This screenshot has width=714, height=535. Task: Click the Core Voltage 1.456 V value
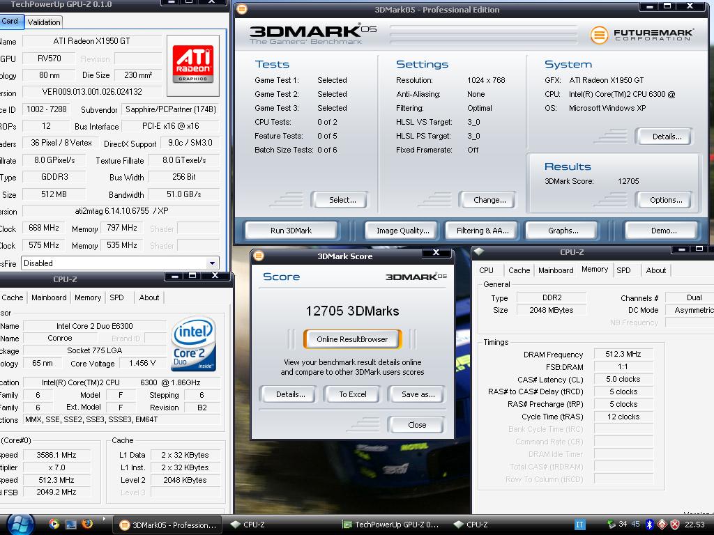[x=142, y=363]
